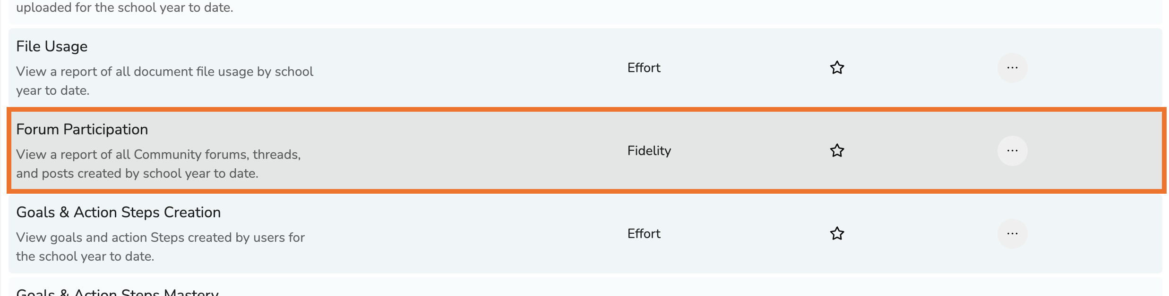
Task: Expand the Goals & Action Steps Creation ellipsis menu
Action: (x=1012, y=234)
